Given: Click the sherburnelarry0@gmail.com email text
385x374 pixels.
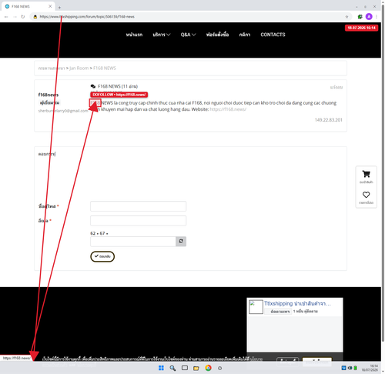Looking at the screenshot, I should click(63, 111).
